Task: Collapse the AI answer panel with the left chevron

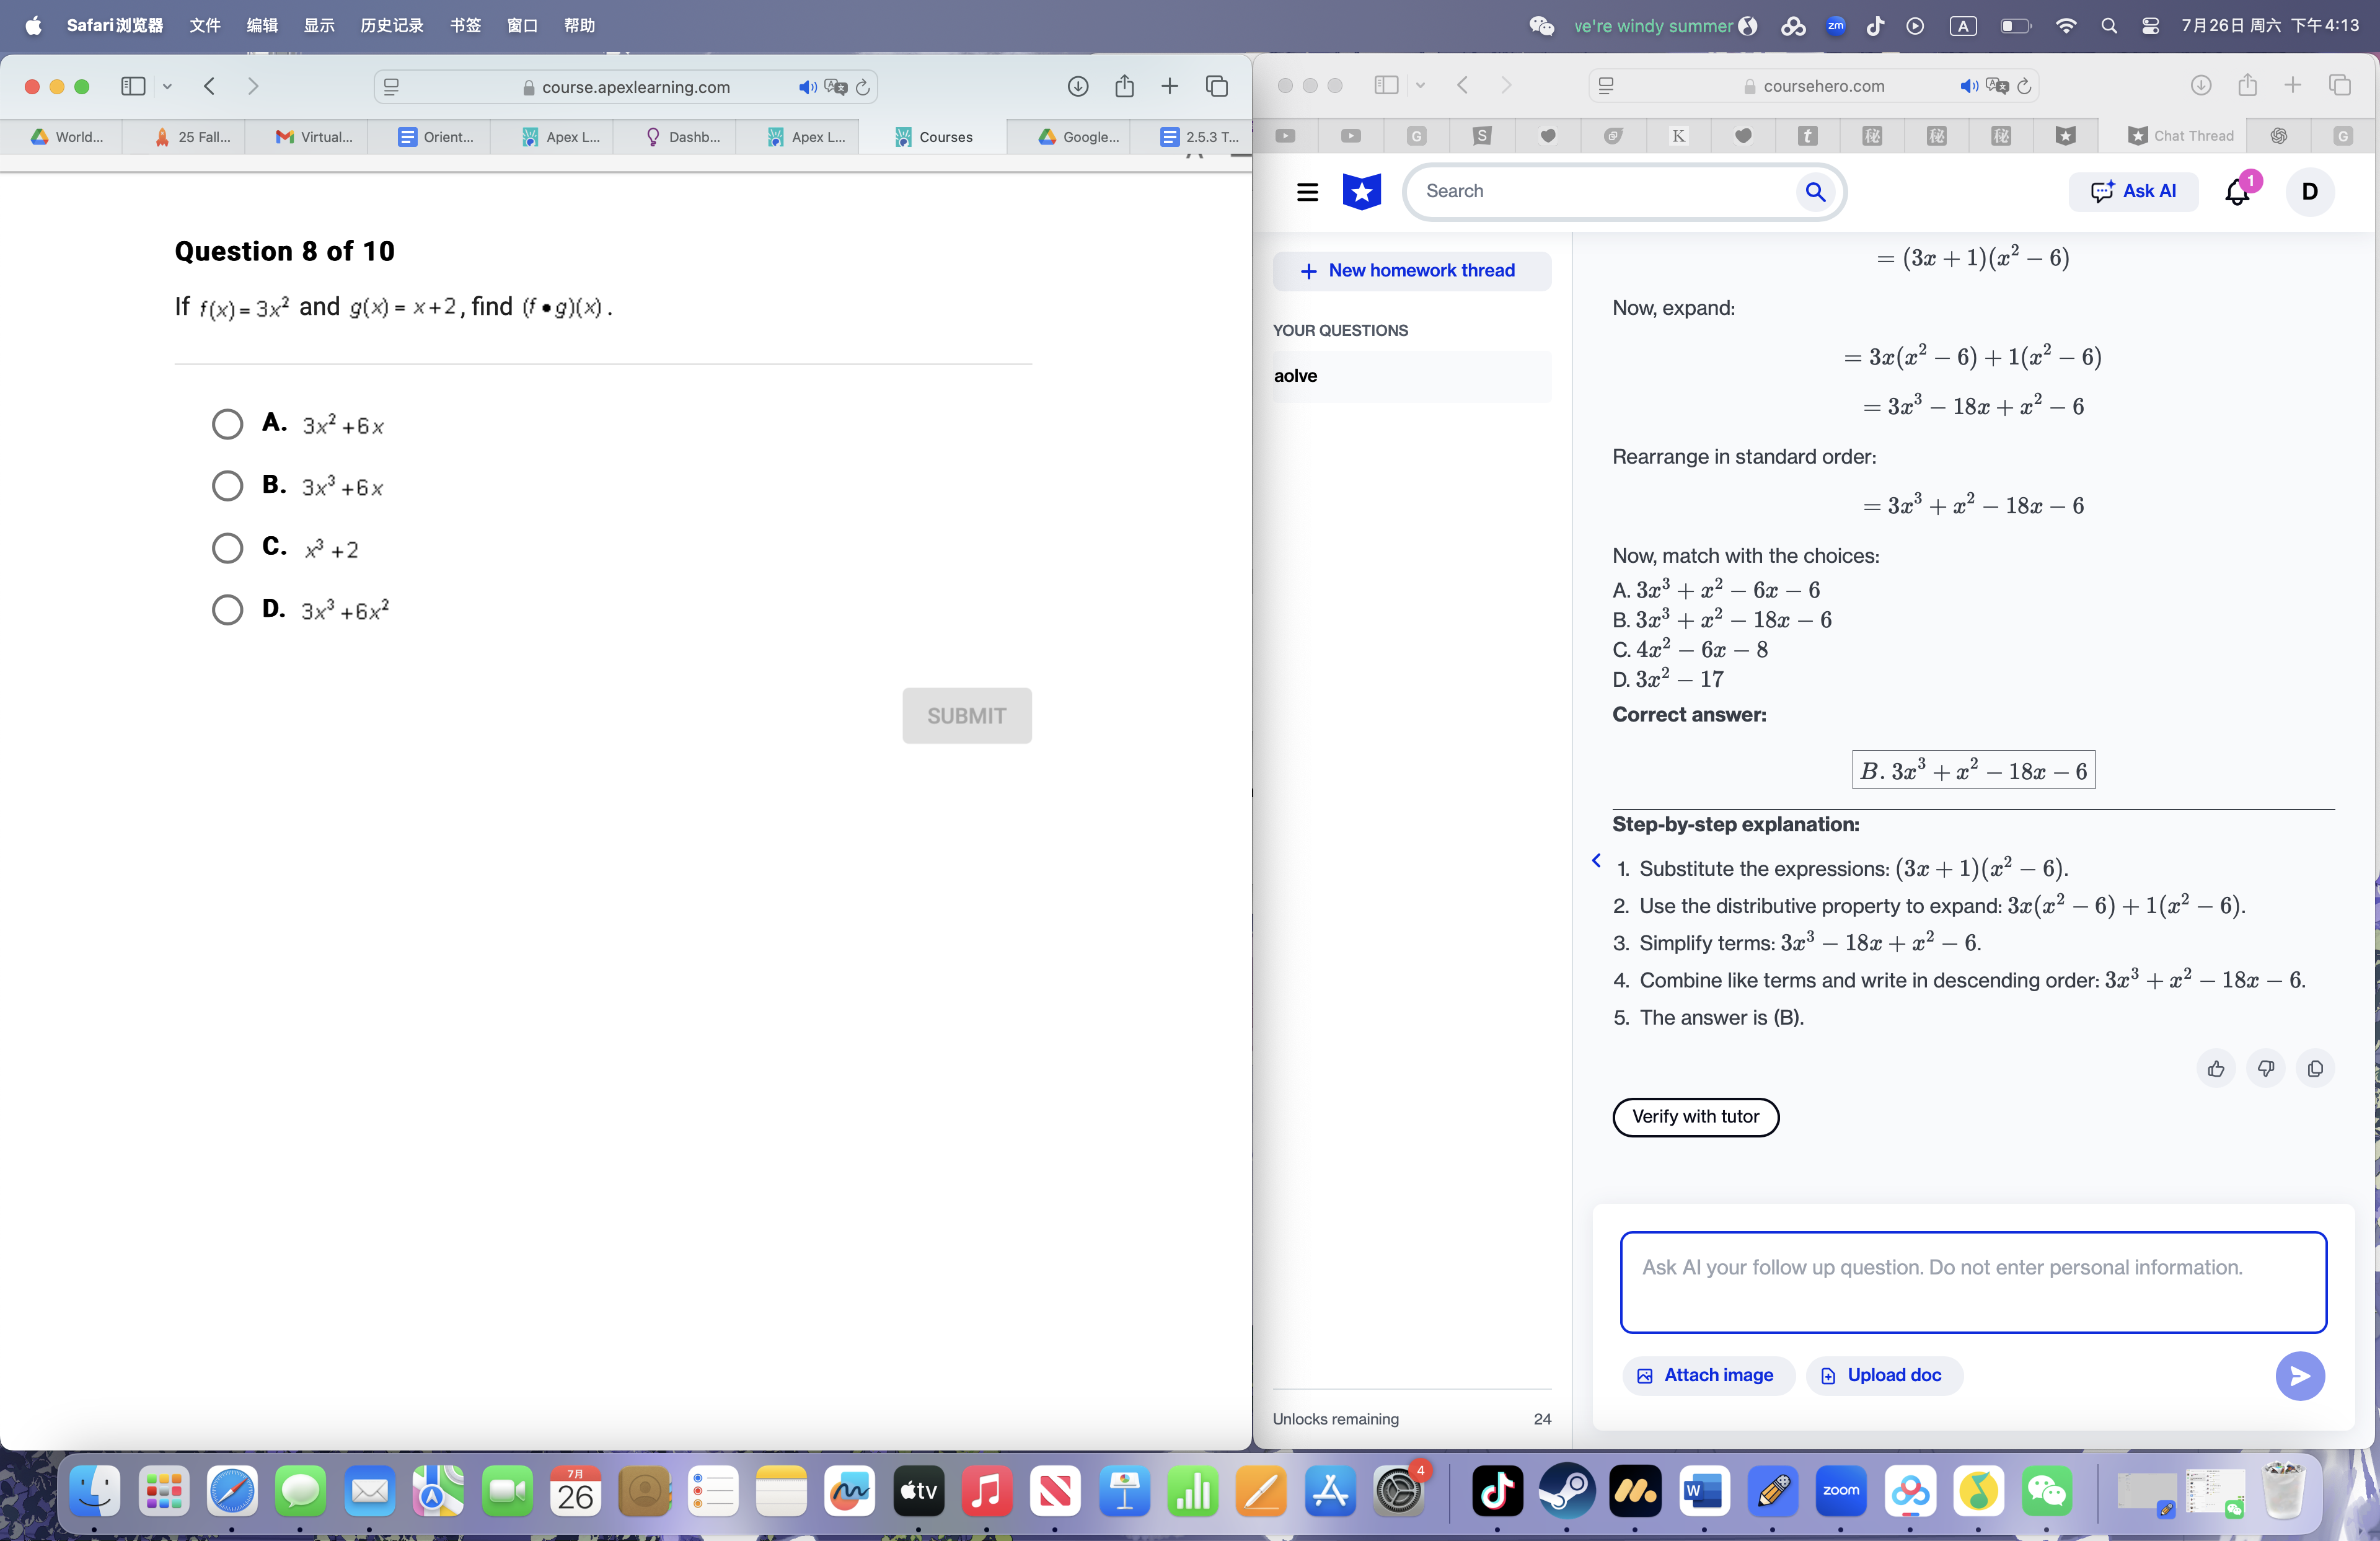Action: (x=1596, y=861)
